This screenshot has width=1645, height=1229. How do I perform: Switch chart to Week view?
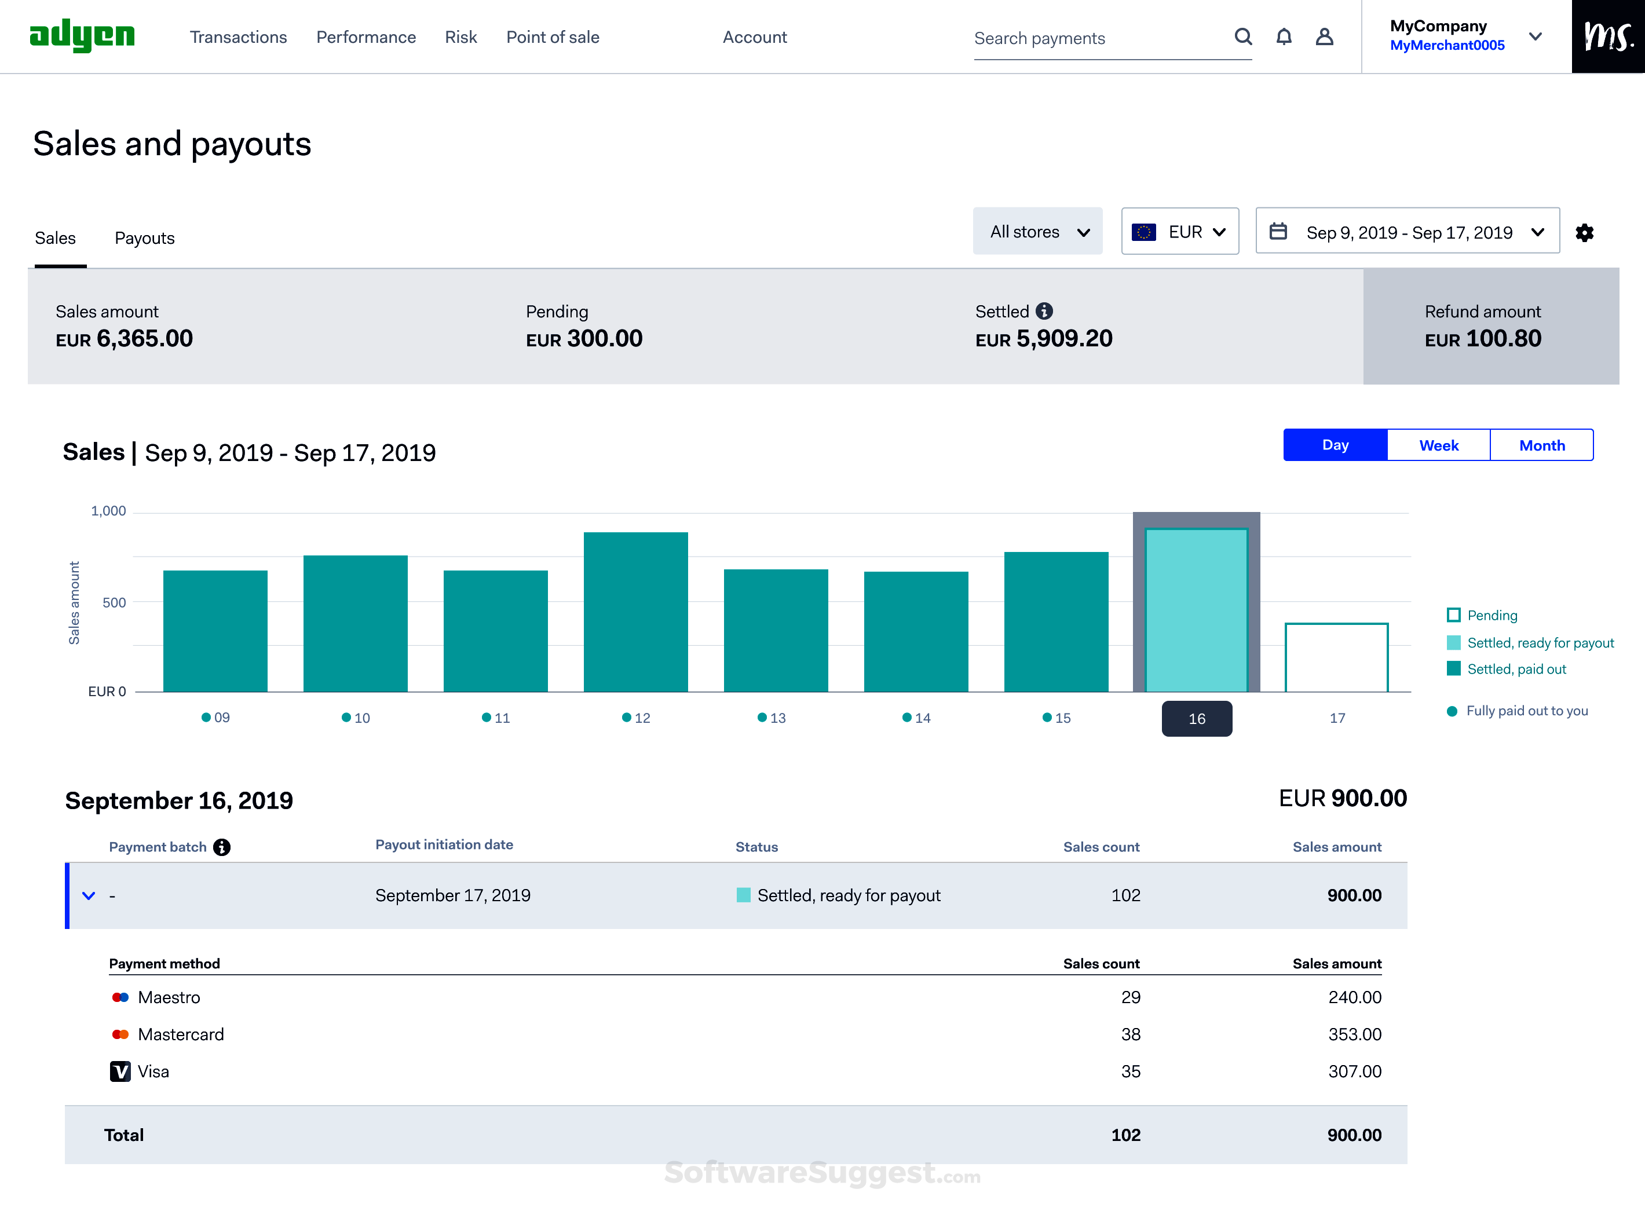[x=1438, y=445]
